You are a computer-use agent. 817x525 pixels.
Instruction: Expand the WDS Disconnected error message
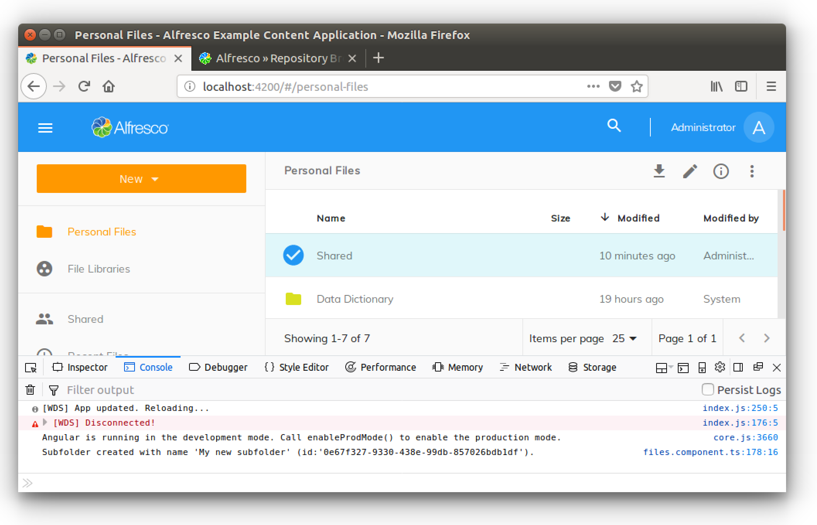45,422
